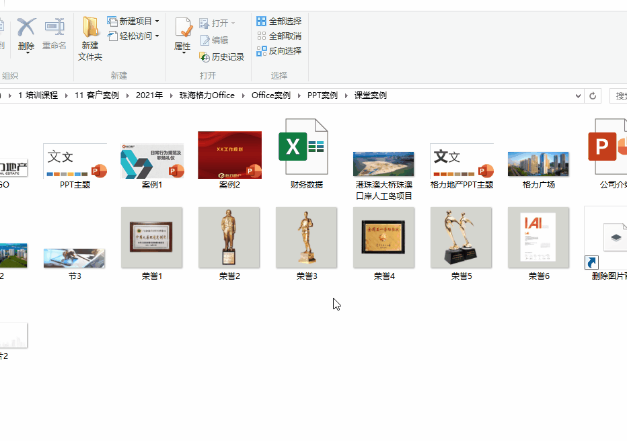Navigate to 2021年 folder in breadcrumb

pos(149,95)
